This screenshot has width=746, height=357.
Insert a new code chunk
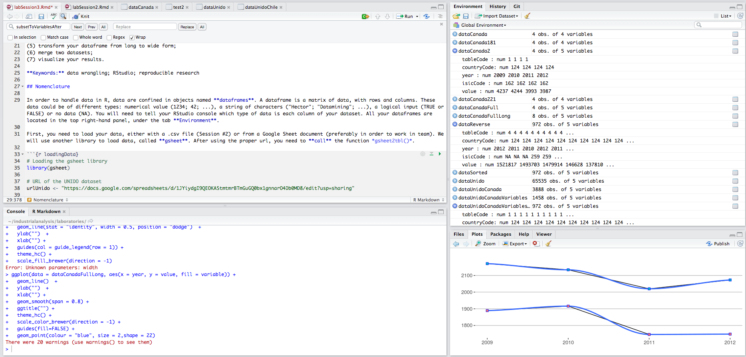point(365,16)
